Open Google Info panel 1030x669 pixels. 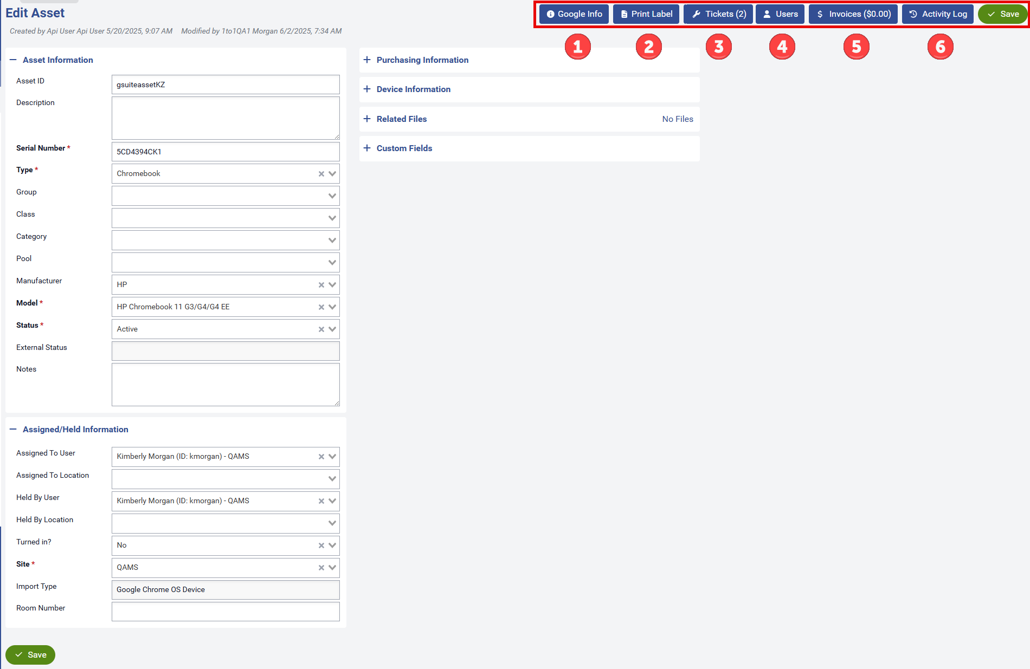574,14
